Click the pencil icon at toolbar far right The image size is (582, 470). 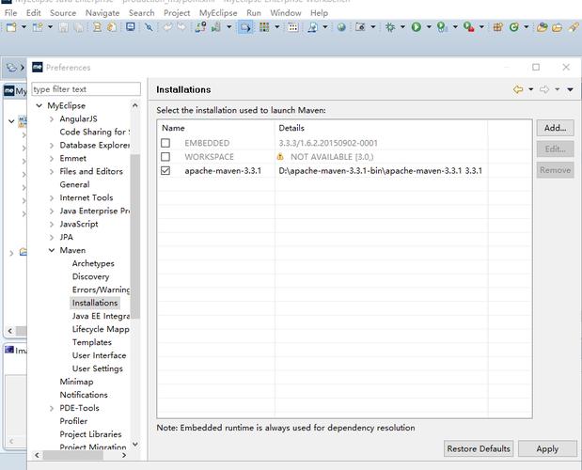pos(574,27)
